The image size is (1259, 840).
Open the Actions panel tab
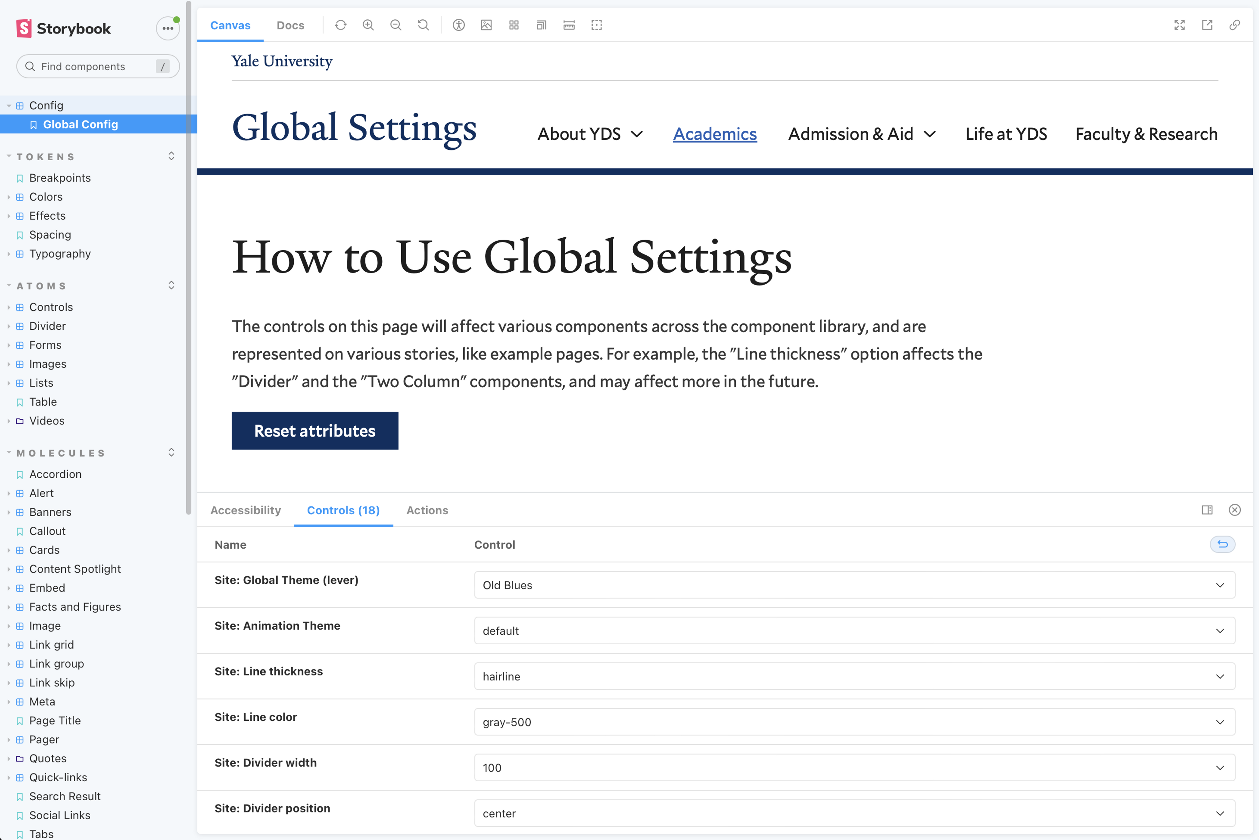point(427,510)
